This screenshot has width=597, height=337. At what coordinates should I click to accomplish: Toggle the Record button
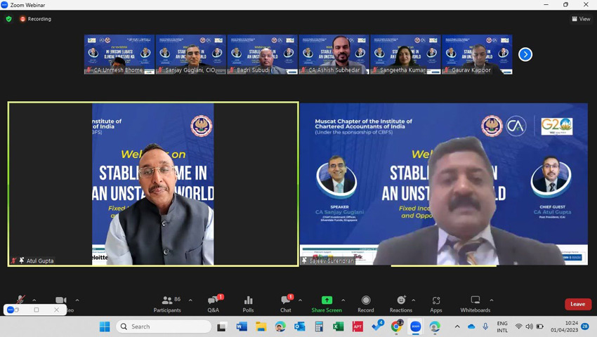click(366, 303)
